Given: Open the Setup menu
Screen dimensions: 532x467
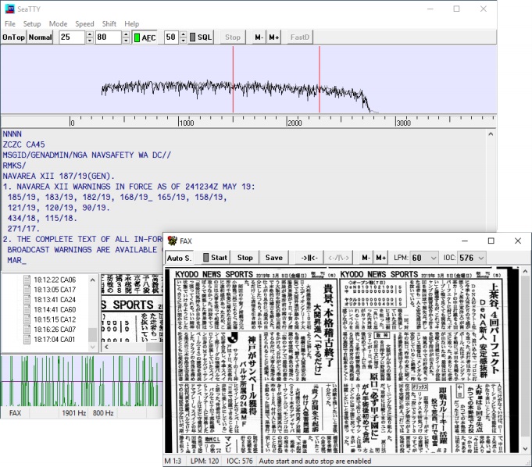Looking at the screenshot, I should 32,23.
